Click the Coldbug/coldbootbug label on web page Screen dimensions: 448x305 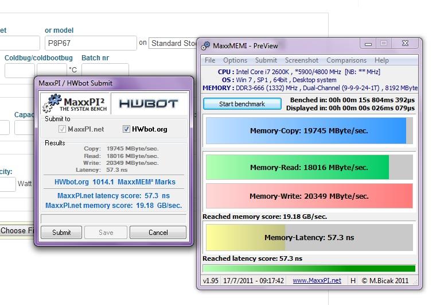tap(38, 58)
